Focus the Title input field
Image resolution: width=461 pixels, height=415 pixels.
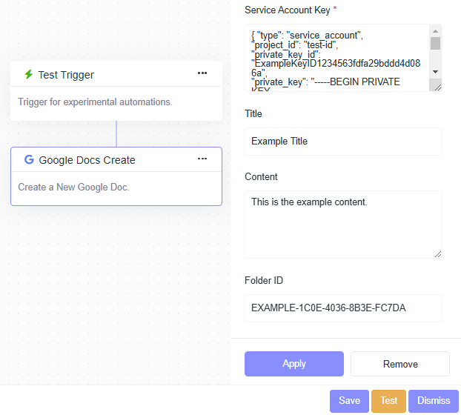click(343, 142)
